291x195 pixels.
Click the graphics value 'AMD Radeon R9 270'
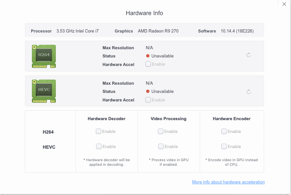pos(158,31)
